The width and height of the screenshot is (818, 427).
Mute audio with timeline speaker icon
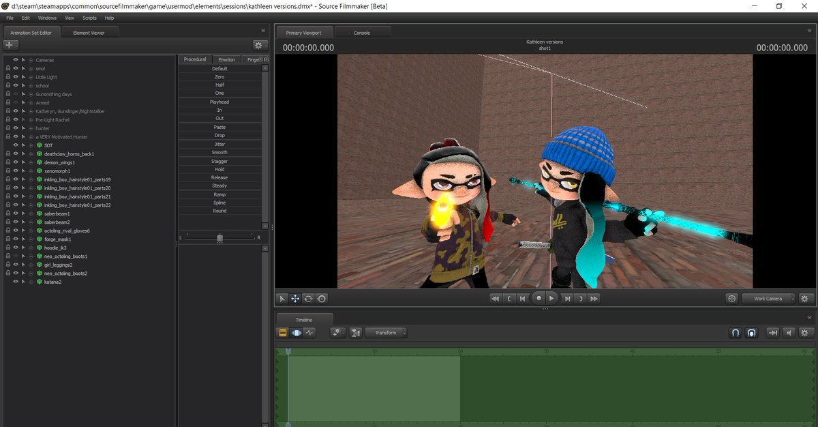pos(789,333)
